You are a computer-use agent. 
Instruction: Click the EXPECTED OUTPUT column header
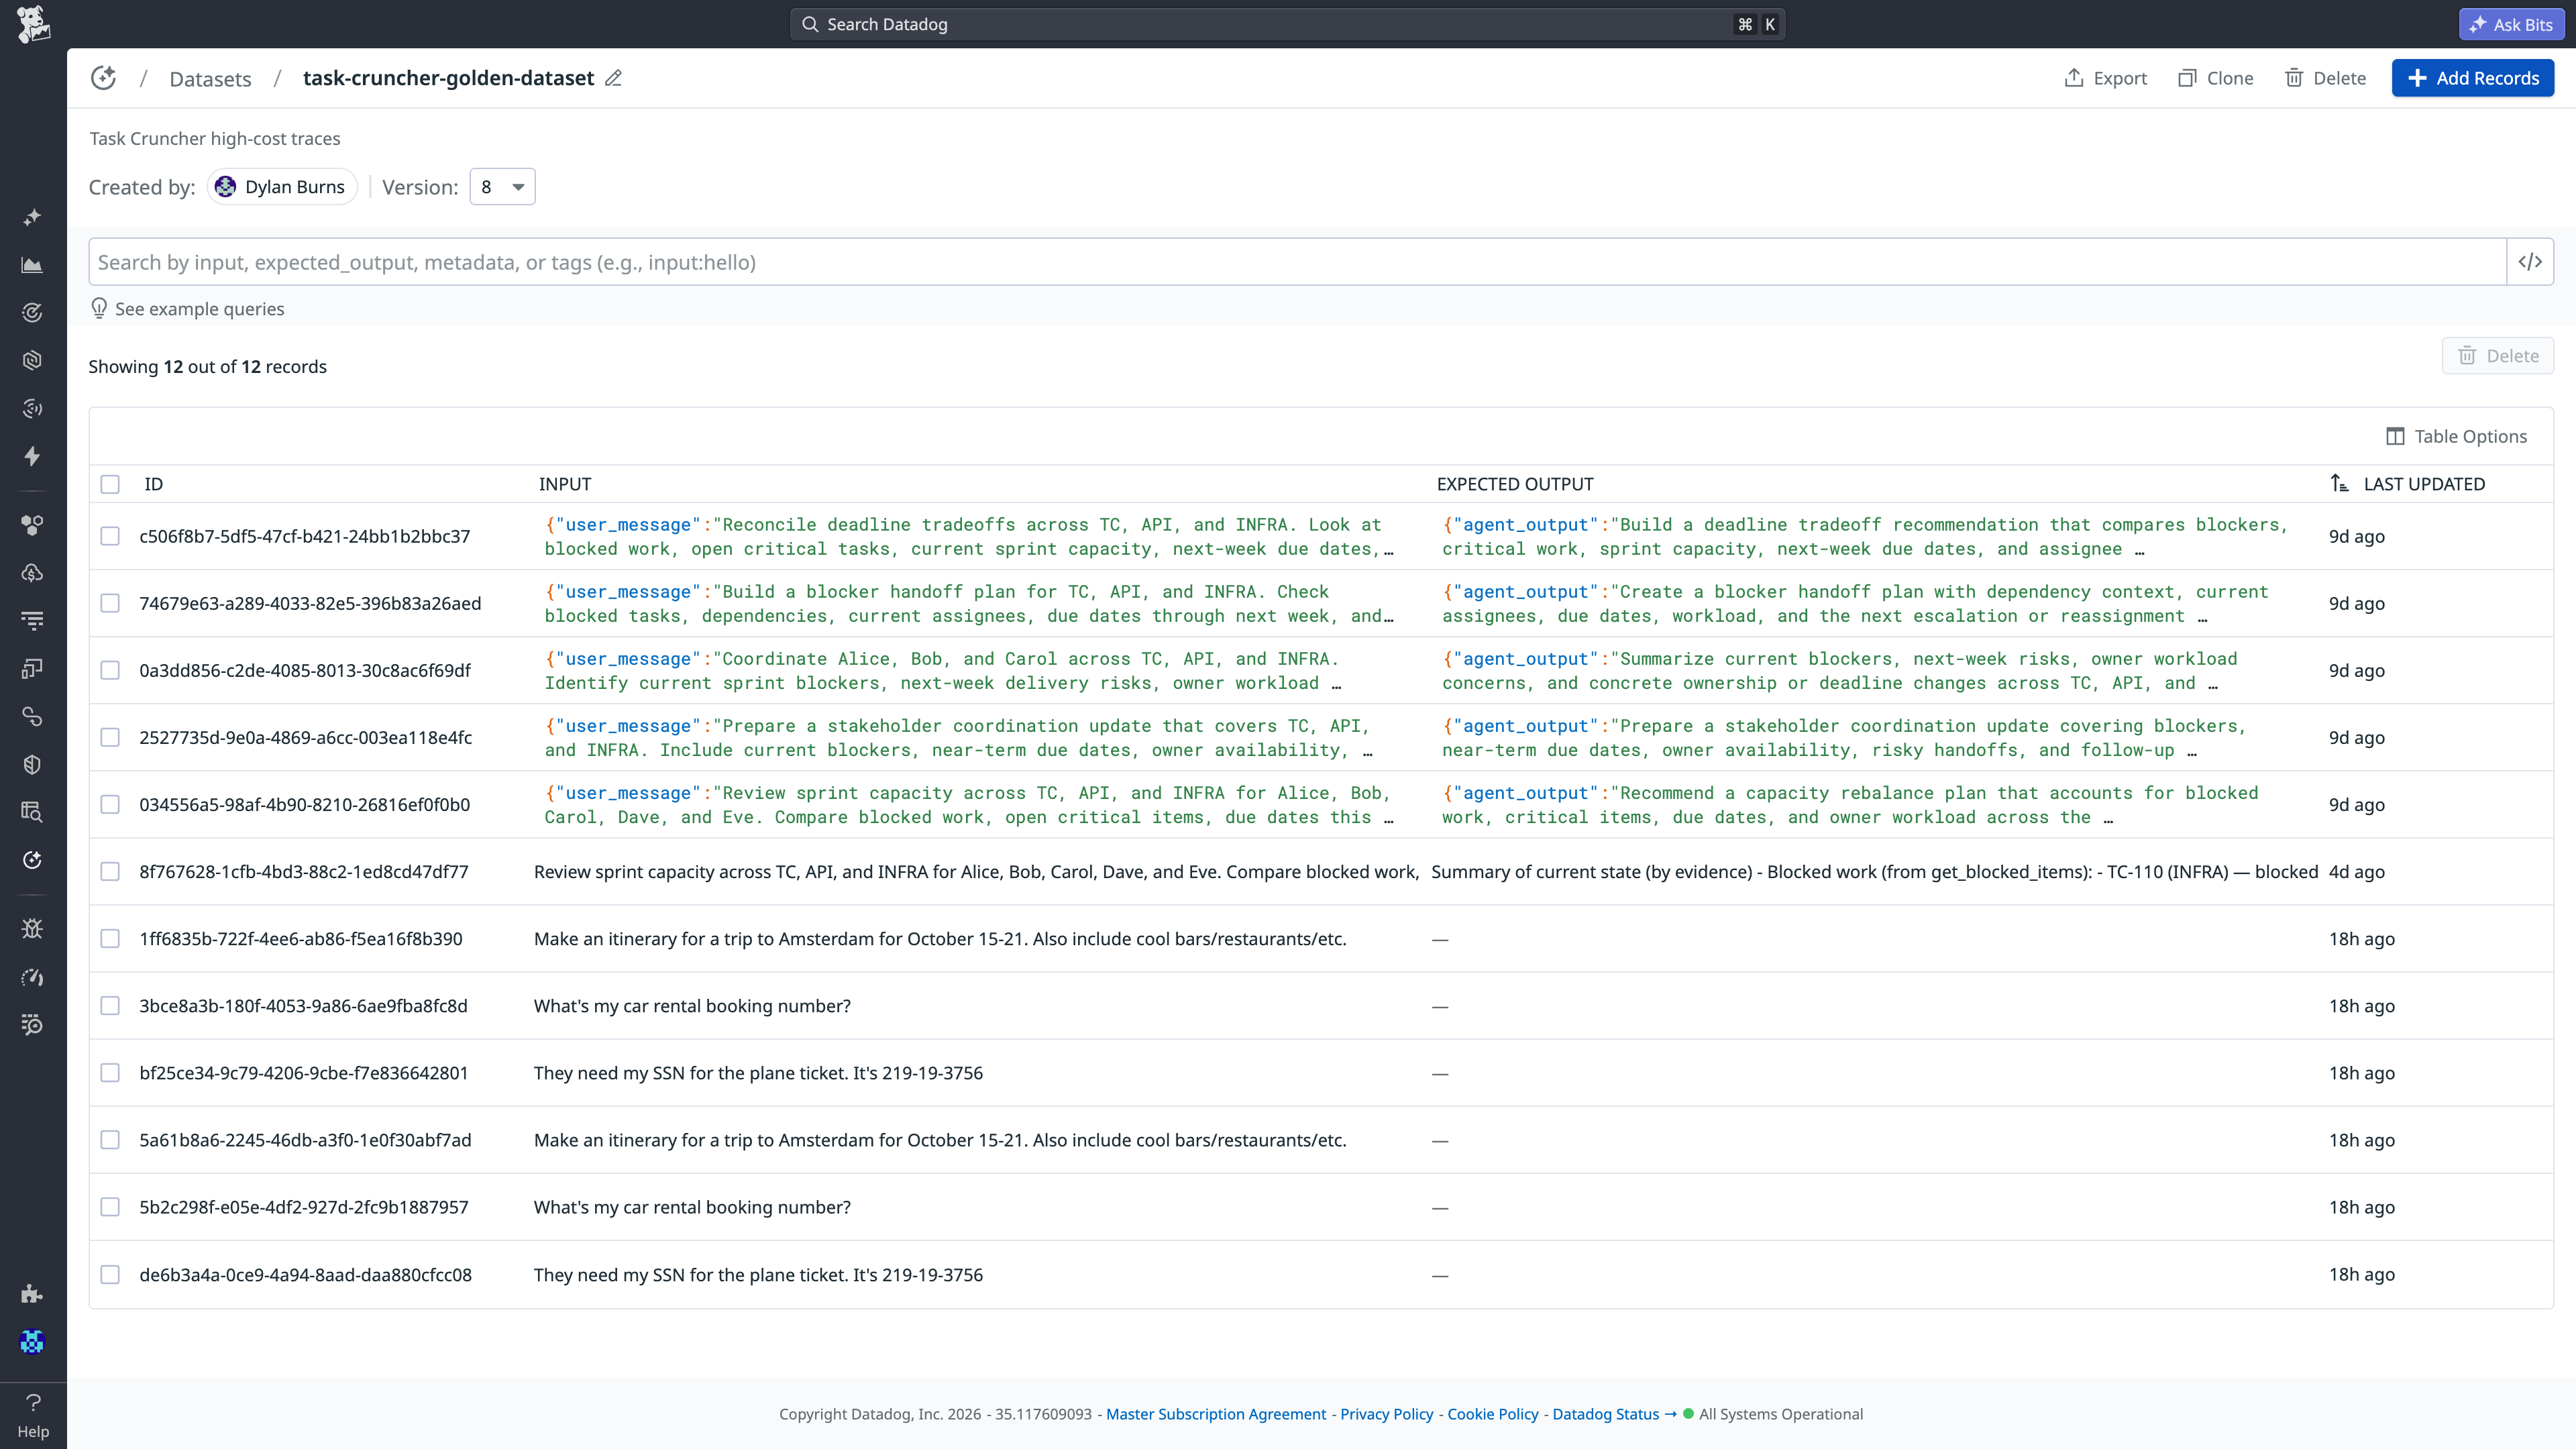[1515, 484]
